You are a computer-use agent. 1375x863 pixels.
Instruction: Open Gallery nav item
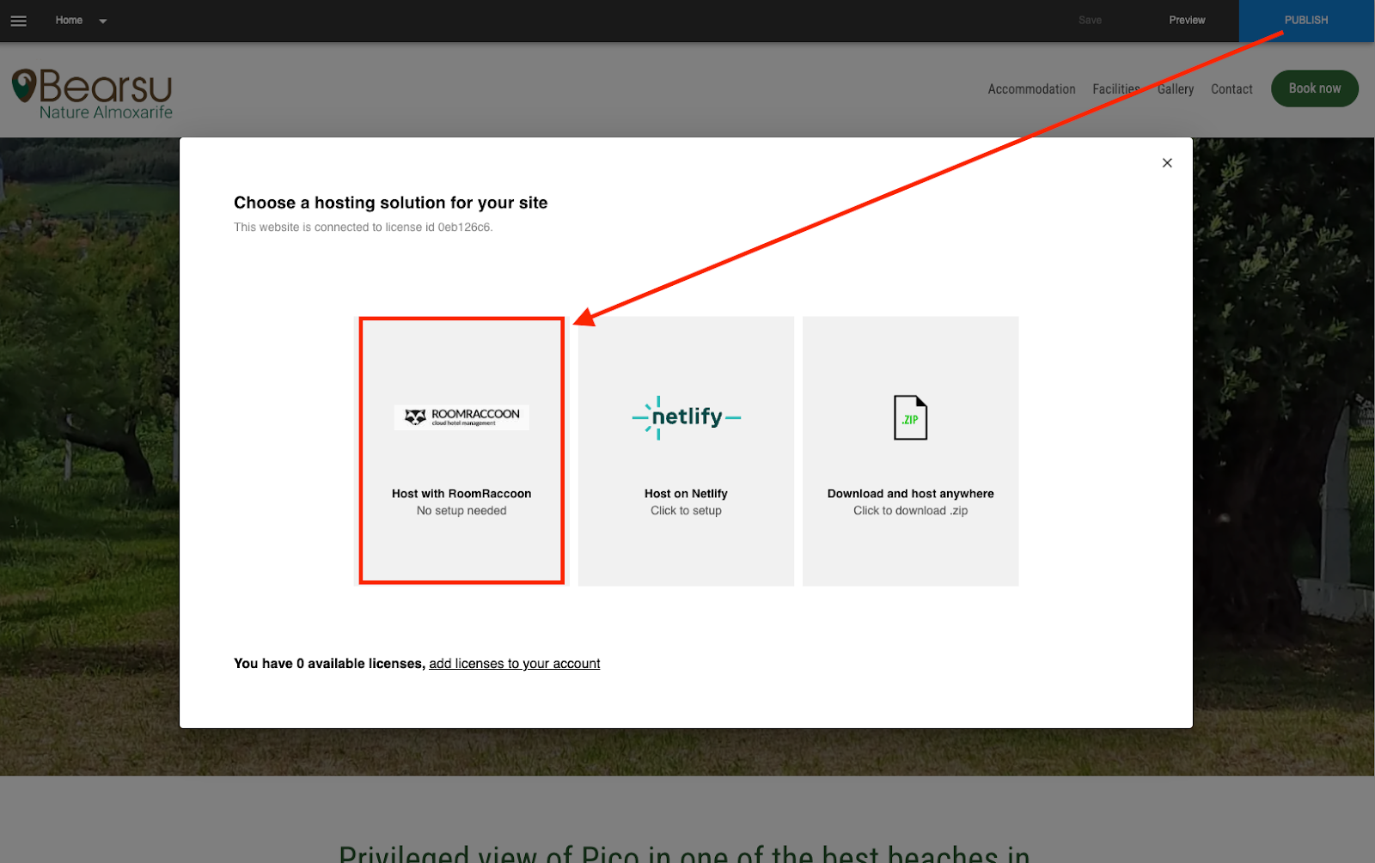pos(1175,89)
